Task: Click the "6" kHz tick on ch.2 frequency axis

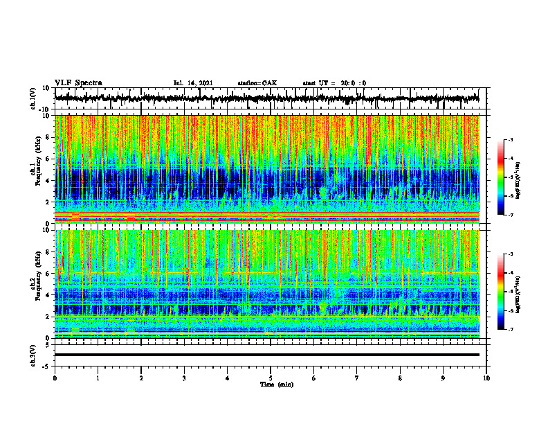Action: coord(48,274)
